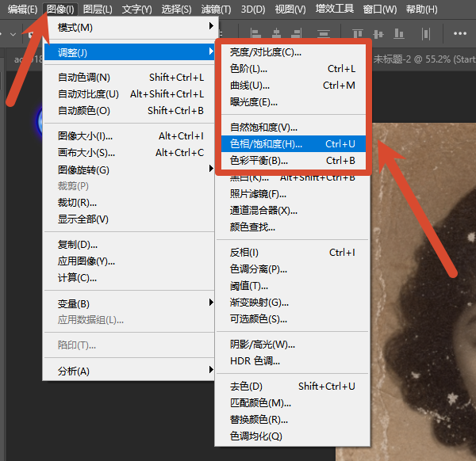
Task: Open 可选颜色(S)... adjustment
Action: (x=293, y=318)
